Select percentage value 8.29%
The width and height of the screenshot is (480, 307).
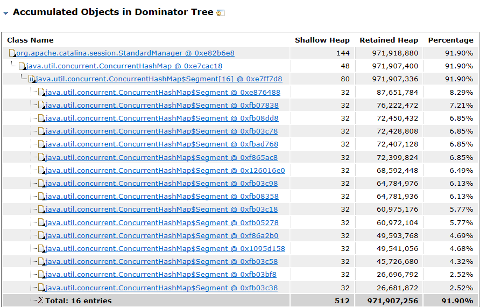click(x=461, y=92)
